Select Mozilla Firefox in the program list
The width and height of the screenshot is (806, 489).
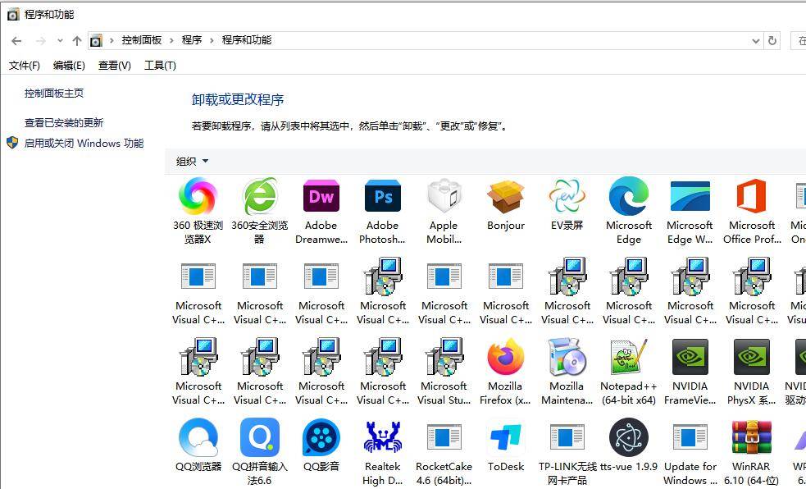click(x=505, y=359)
